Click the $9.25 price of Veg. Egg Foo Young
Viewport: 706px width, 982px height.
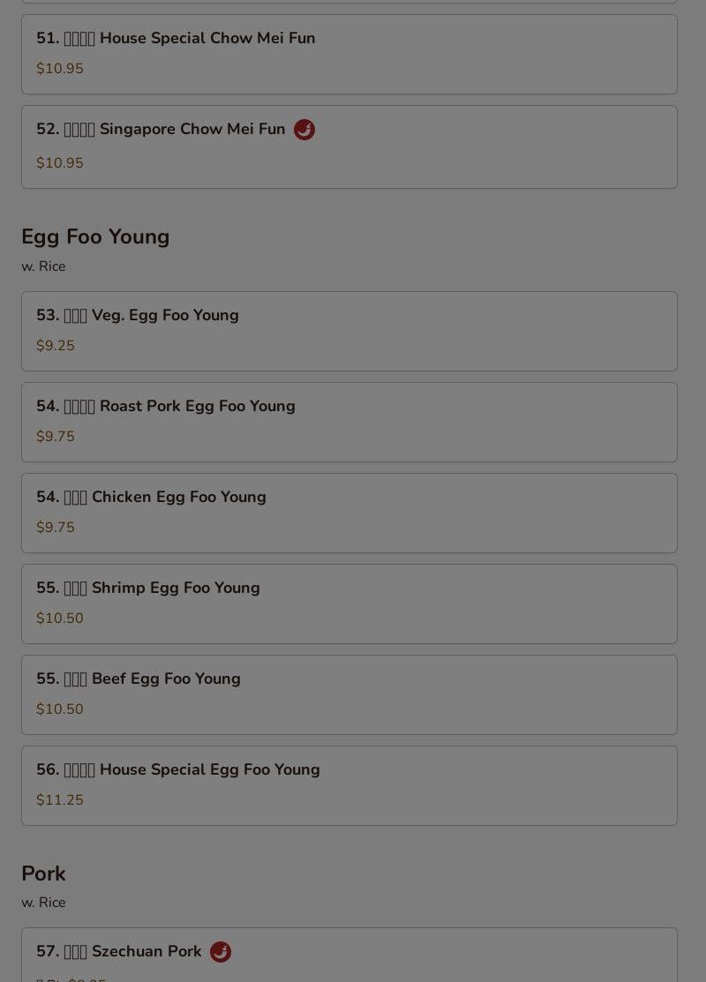(56, 346)
